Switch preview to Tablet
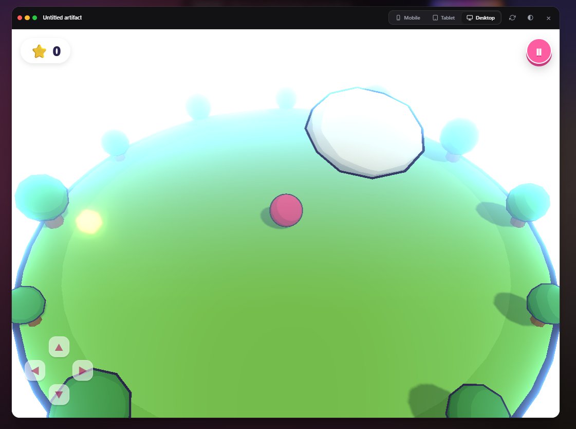This screenshot has height=429, width=576. pos(444,17)
